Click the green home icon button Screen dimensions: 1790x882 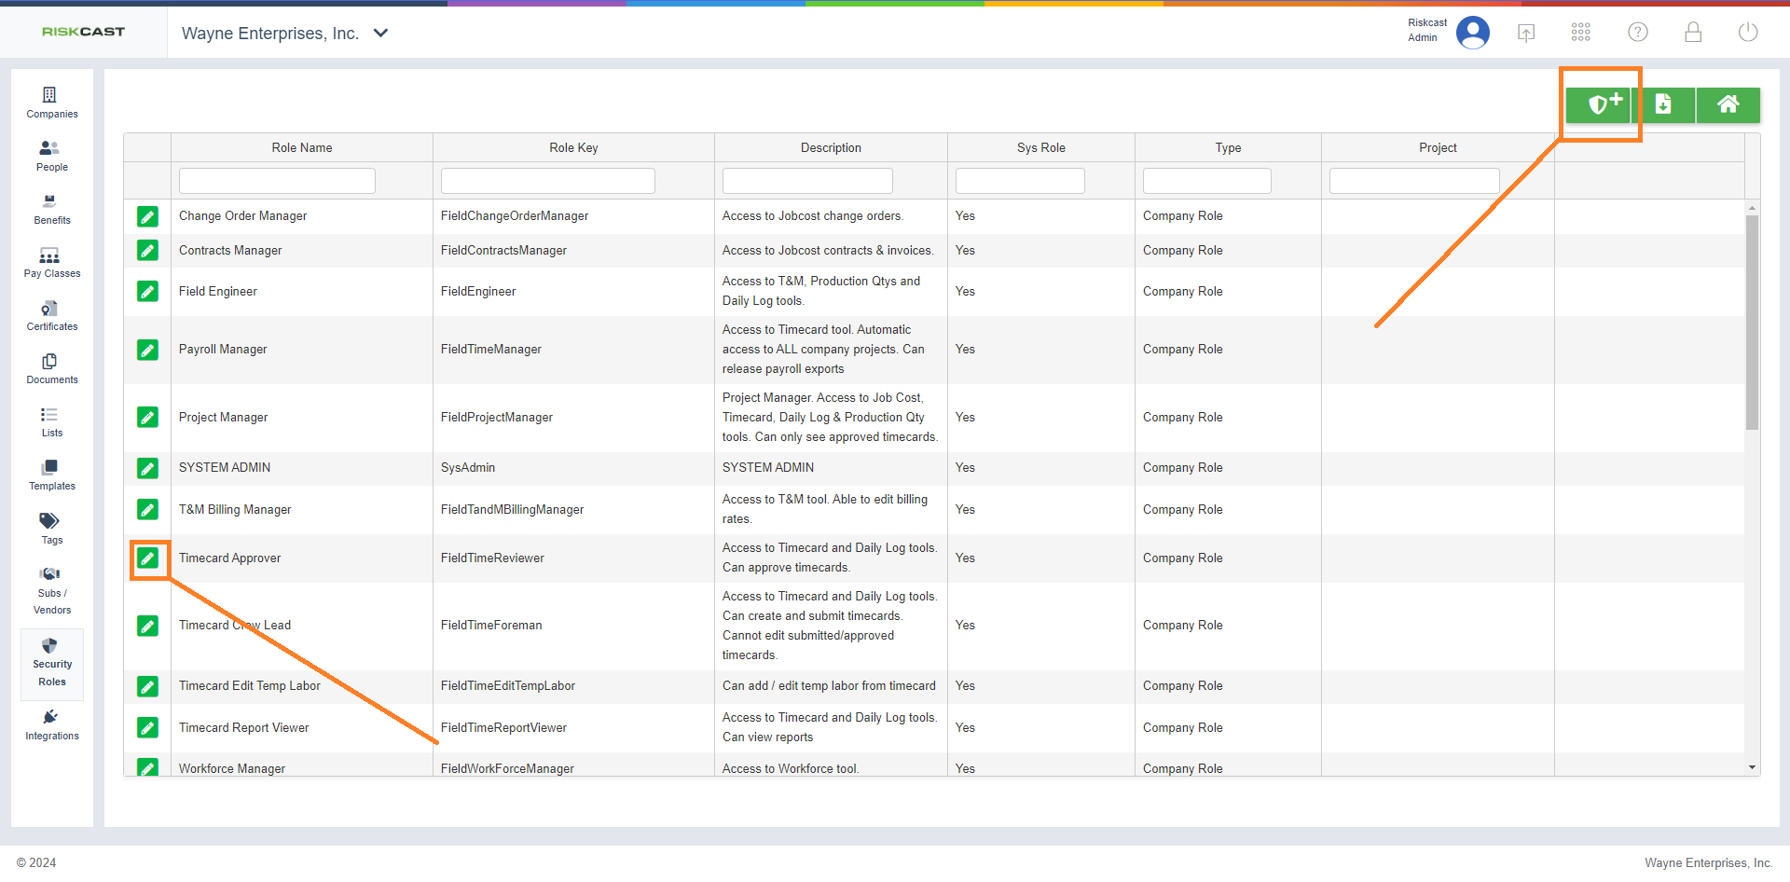1728,104
